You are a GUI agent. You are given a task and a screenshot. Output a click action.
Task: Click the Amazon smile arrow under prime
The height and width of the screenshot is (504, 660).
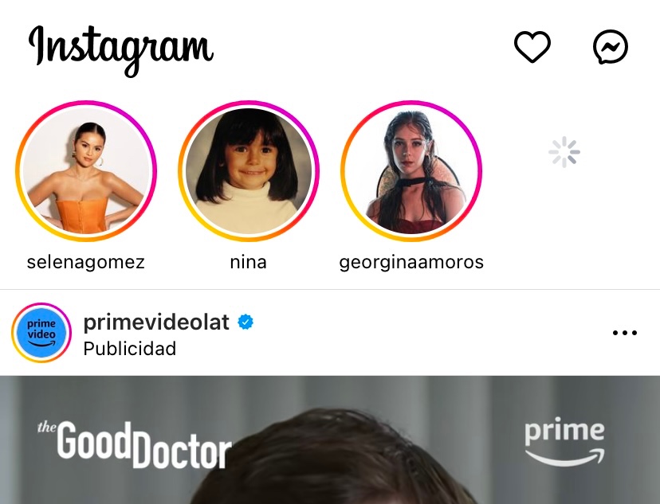pyautogui.click(x=564, y=458)
